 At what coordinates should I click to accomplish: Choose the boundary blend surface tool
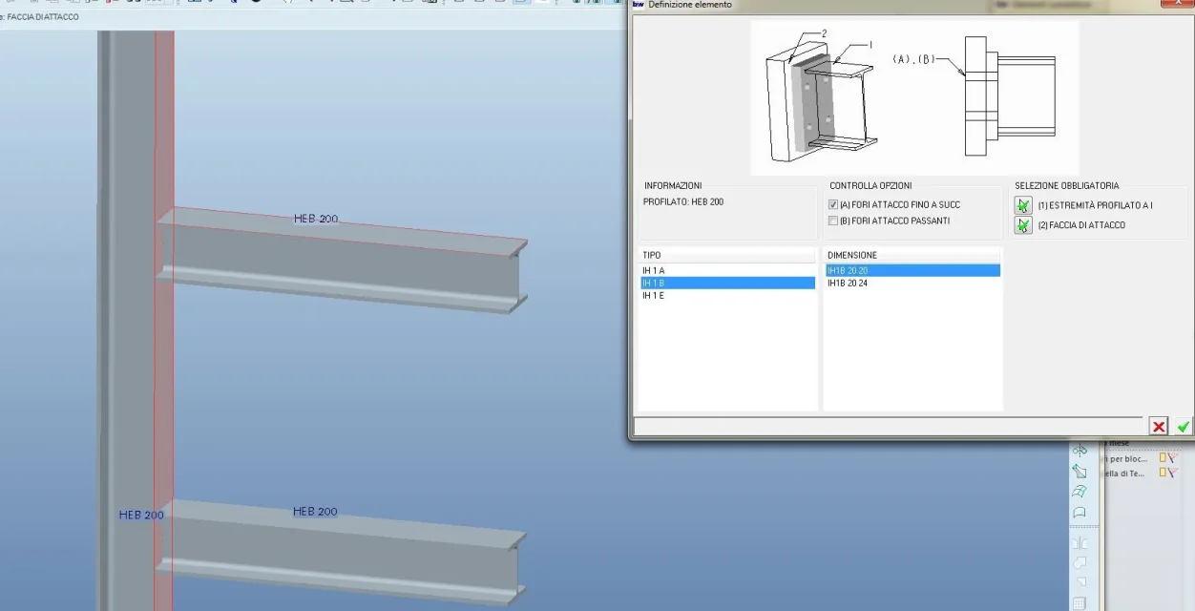click(x=1080, y=492)
